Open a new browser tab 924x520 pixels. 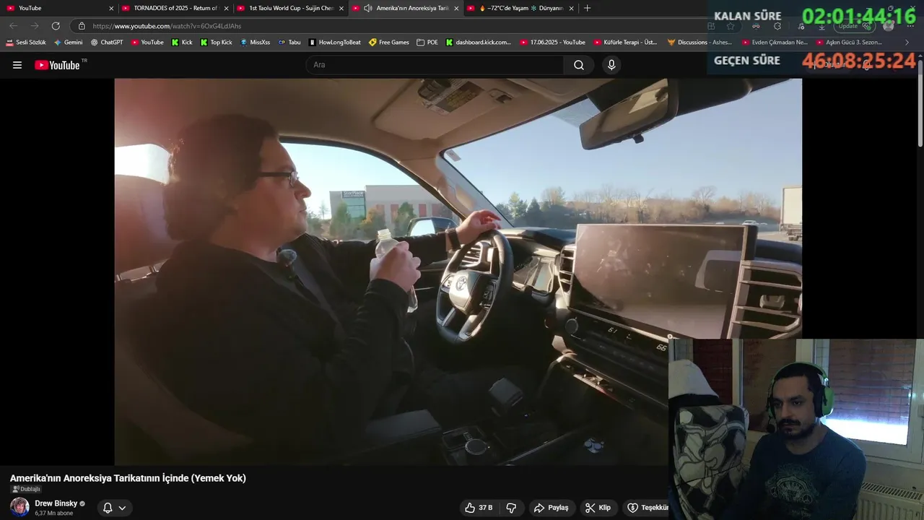(x=587, y=8)
